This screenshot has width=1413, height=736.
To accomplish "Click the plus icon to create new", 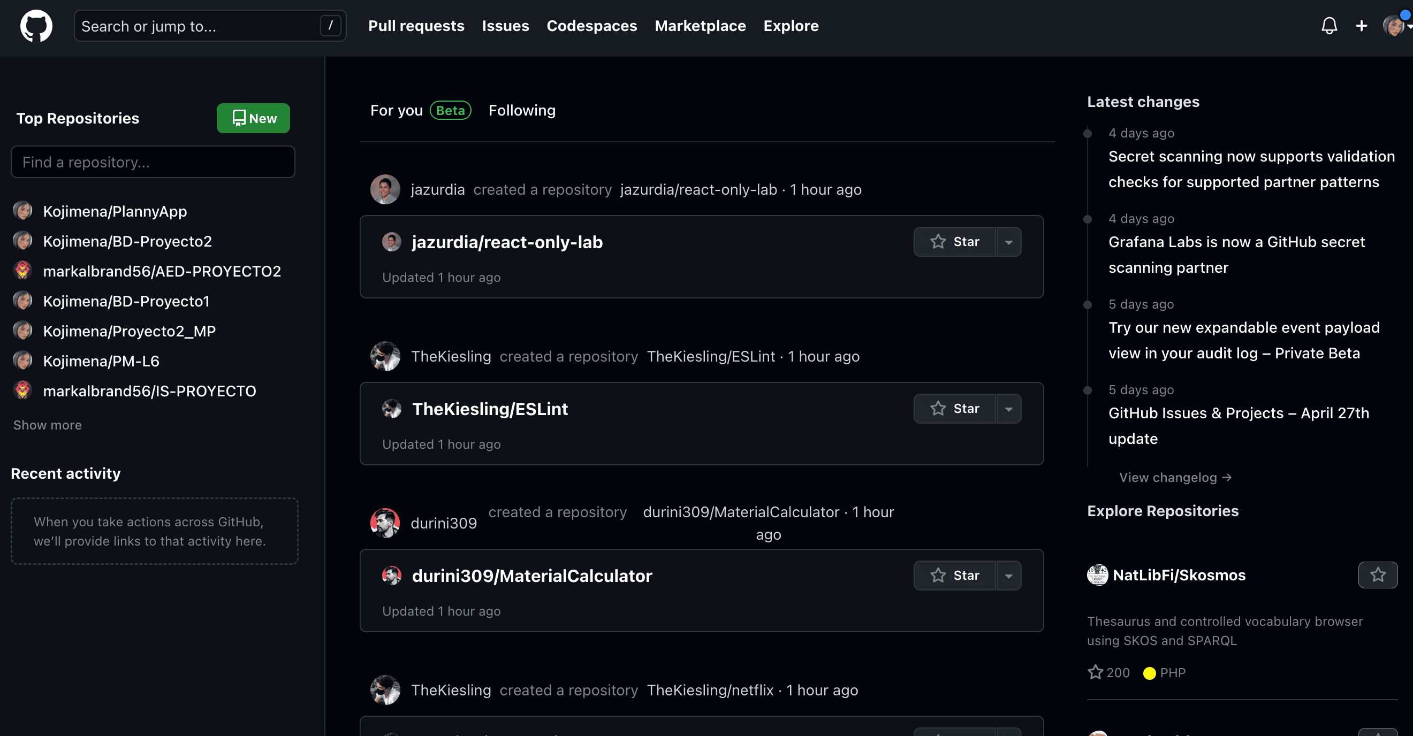I will coord(1361,26).
